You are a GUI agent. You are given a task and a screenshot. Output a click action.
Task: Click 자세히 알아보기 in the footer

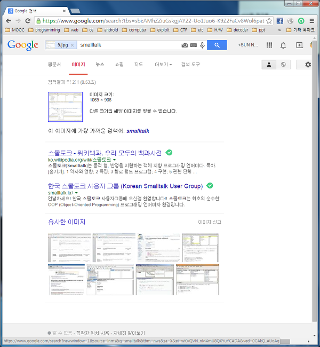click(x=129, y=333)
